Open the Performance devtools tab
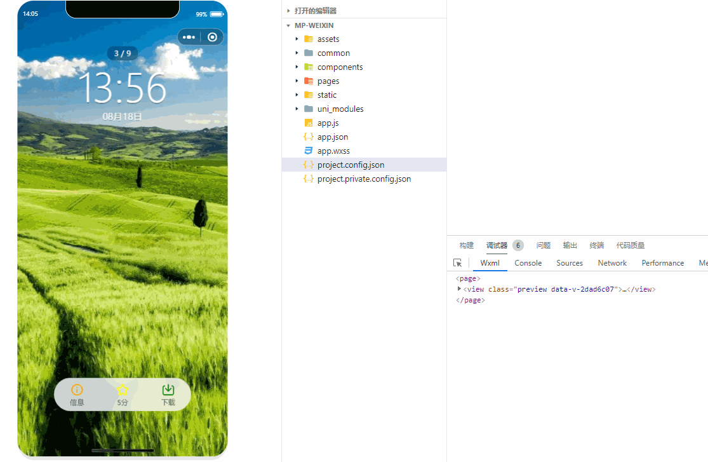Viewport: 708px width, 462px height. coord(663,263)
